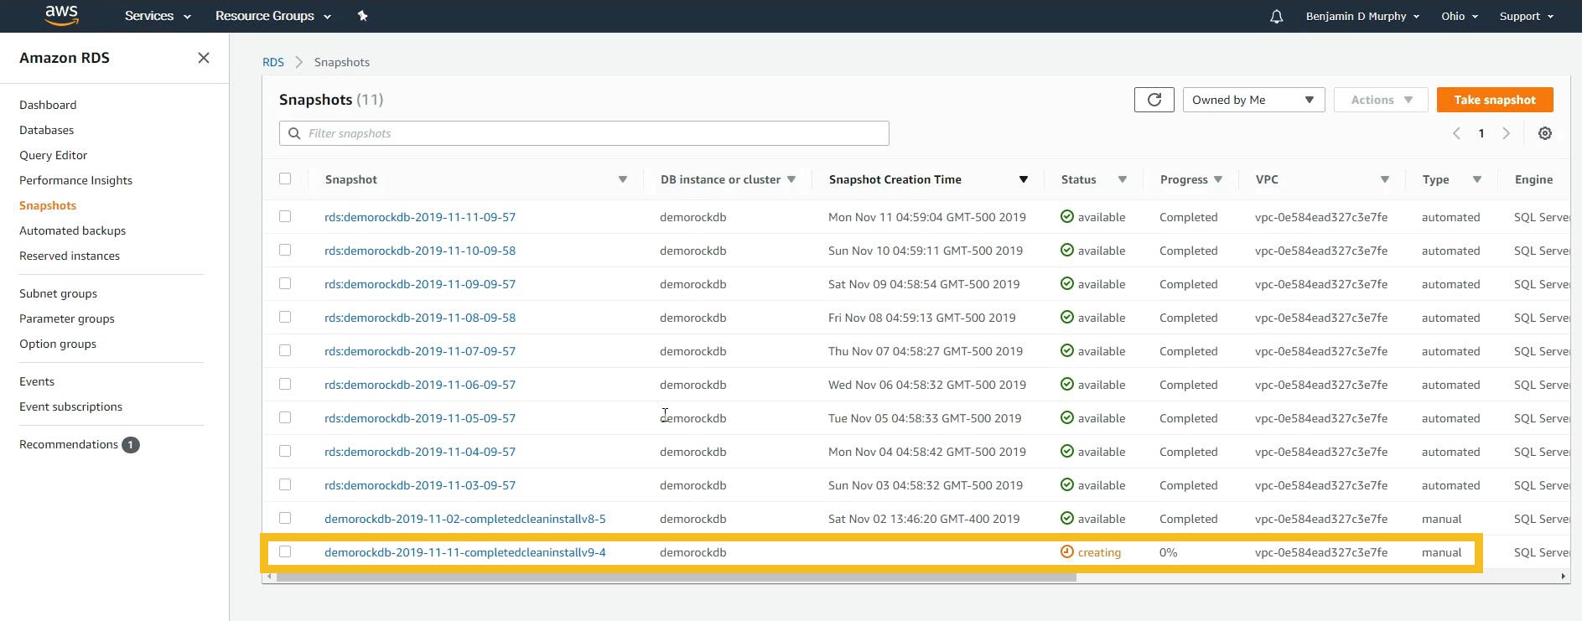
Task: Open Events in sidebar
Action: 37,381
